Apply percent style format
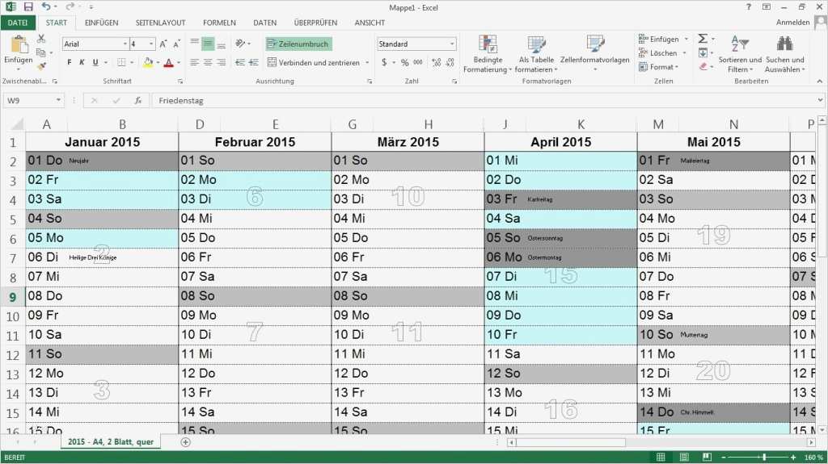This screenshot has width=828, height=464. pyautogui.click(x=404, y=62)
